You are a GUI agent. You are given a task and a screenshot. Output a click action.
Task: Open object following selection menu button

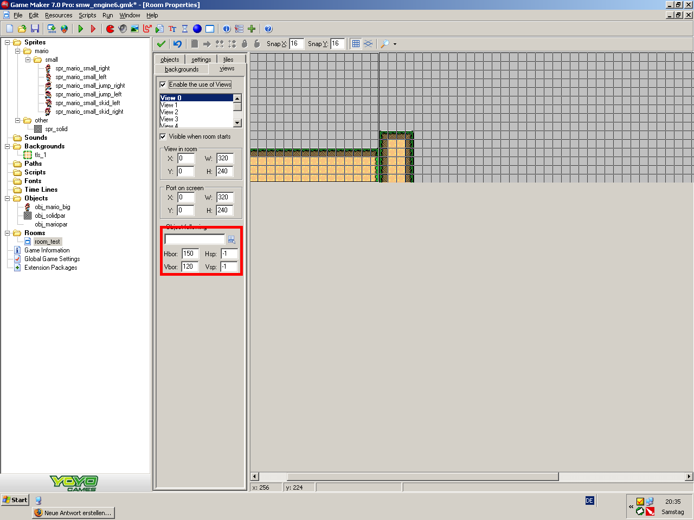point(232,239)
